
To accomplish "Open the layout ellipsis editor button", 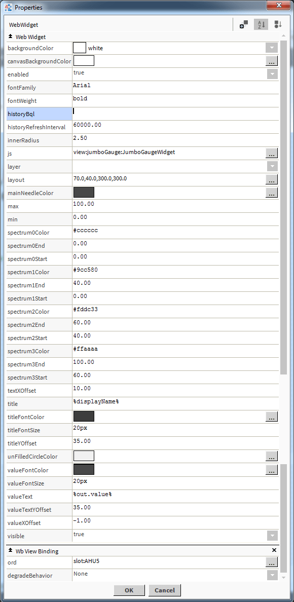I will pos(272,179).
